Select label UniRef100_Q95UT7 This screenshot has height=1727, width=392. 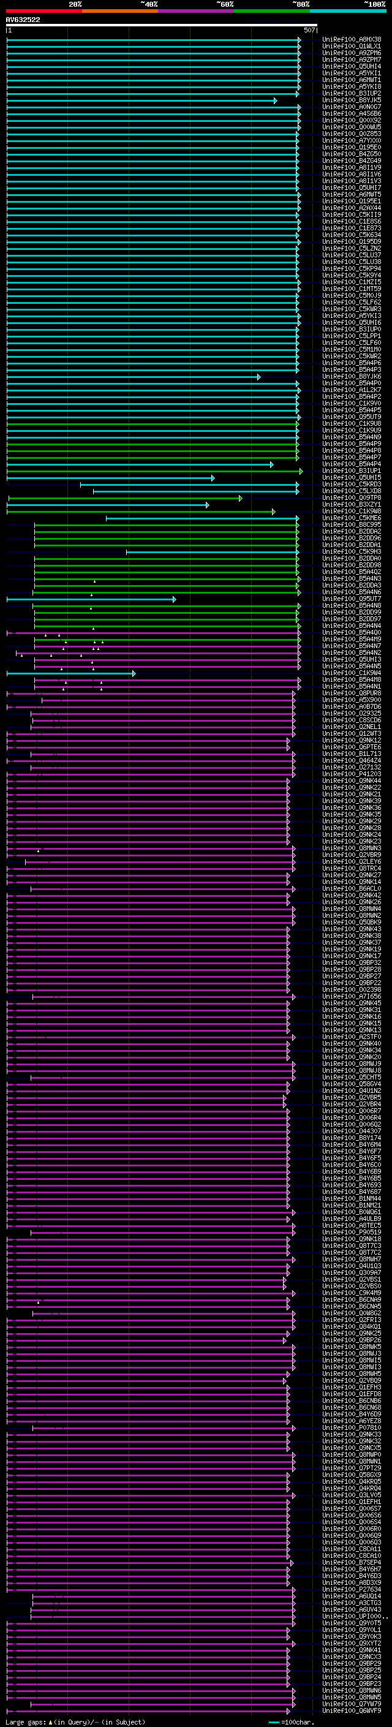(352, 599)
